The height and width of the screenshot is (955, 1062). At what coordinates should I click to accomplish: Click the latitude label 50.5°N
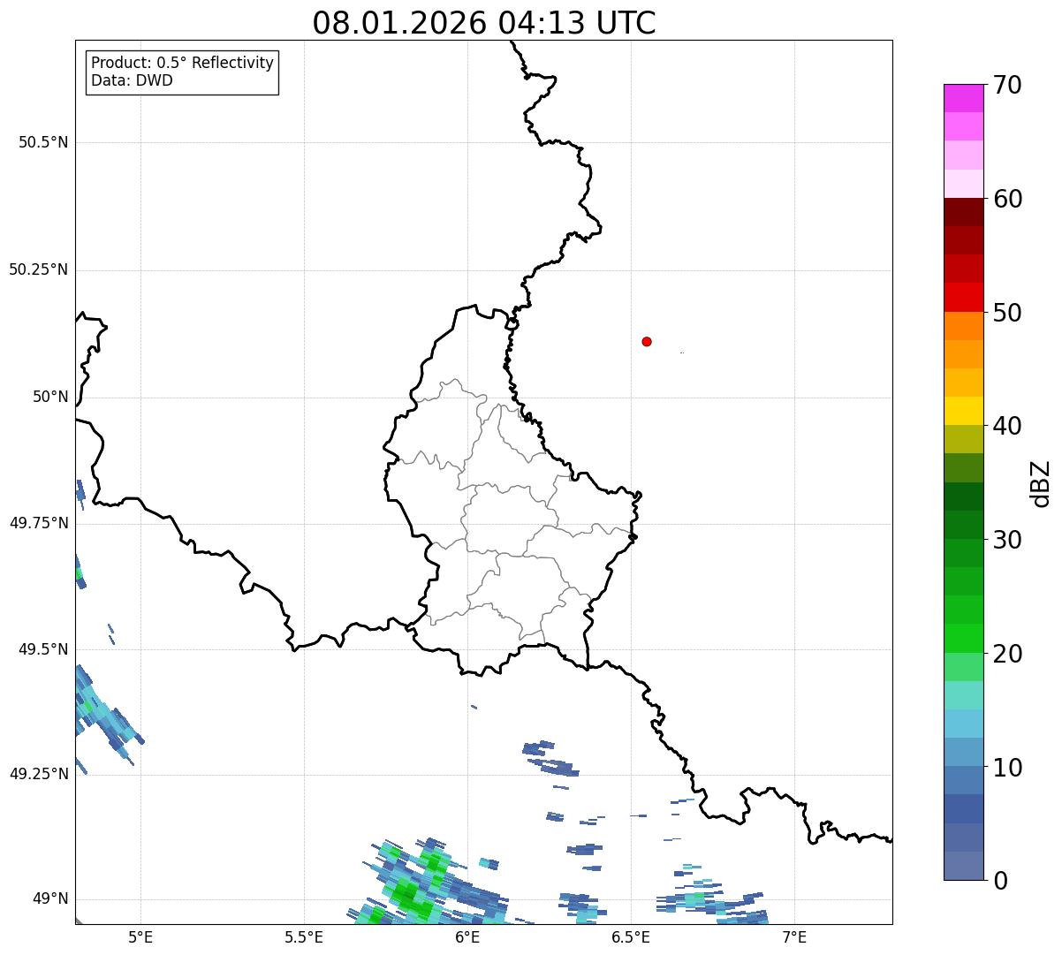[x=43, y=142]
